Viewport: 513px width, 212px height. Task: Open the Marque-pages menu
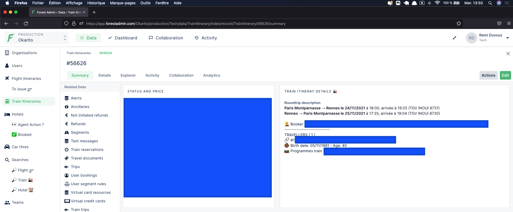point(123,3)
